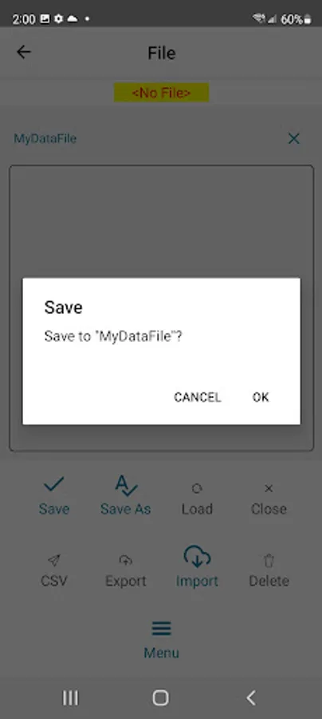Tap the Close file icon
322x719 pixels.
click(x=269, y=489)
